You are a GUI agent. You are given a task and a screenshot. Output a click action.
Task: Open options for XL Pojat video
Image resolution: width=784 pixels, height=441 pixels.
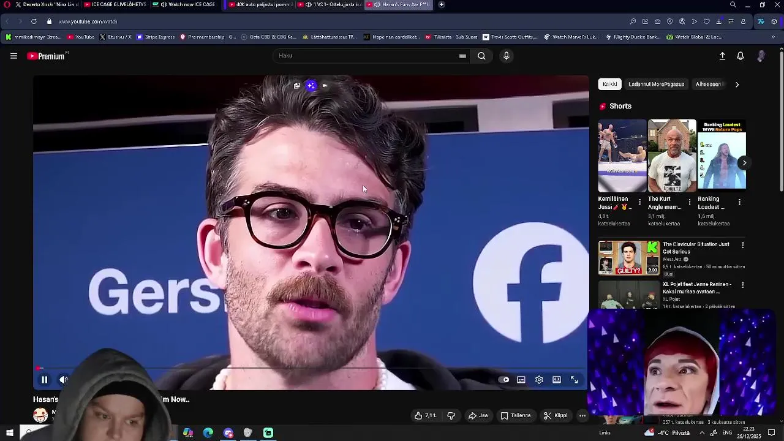[743, 285]
